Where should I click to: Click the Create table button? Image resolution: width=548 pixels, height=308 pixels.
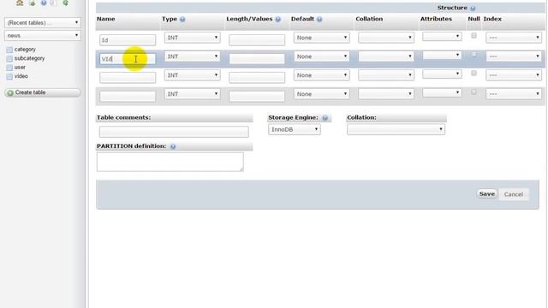(42, 92)
